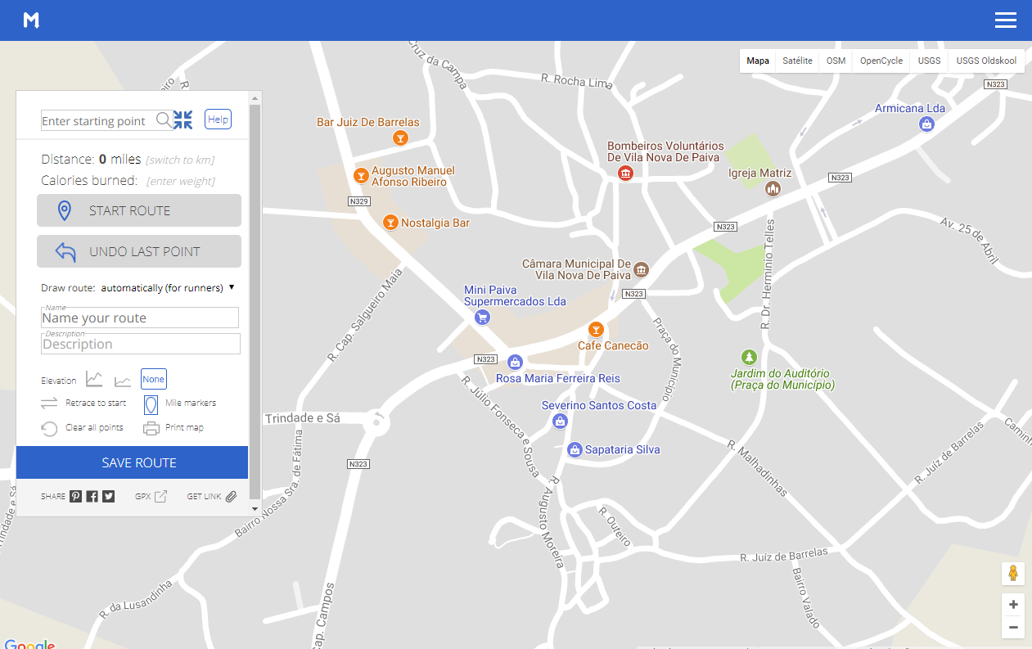Switch to Satélite map type

(x=797, y=61)
